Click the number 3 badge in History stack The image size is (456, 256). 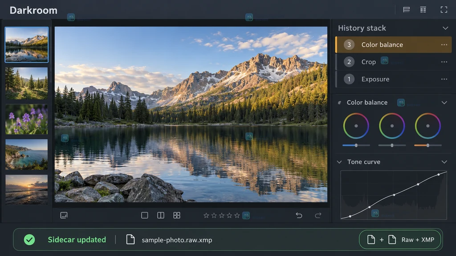point(349,45)
